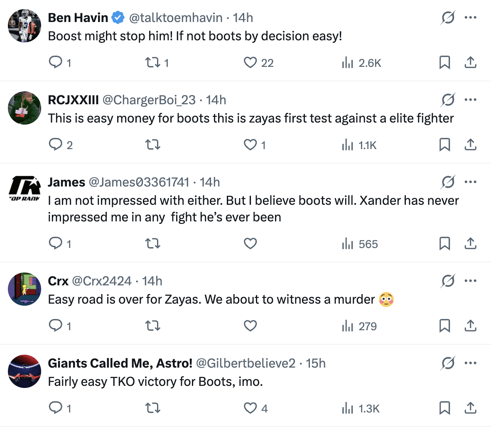View analytics showing 565 views
This screenshot has height=427, width=491.
coord(360,244)
